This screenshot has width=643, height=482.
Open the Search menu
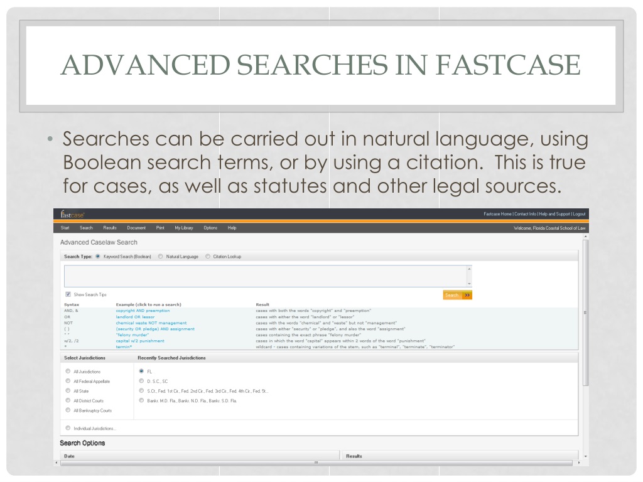click(x=86, y=228)
